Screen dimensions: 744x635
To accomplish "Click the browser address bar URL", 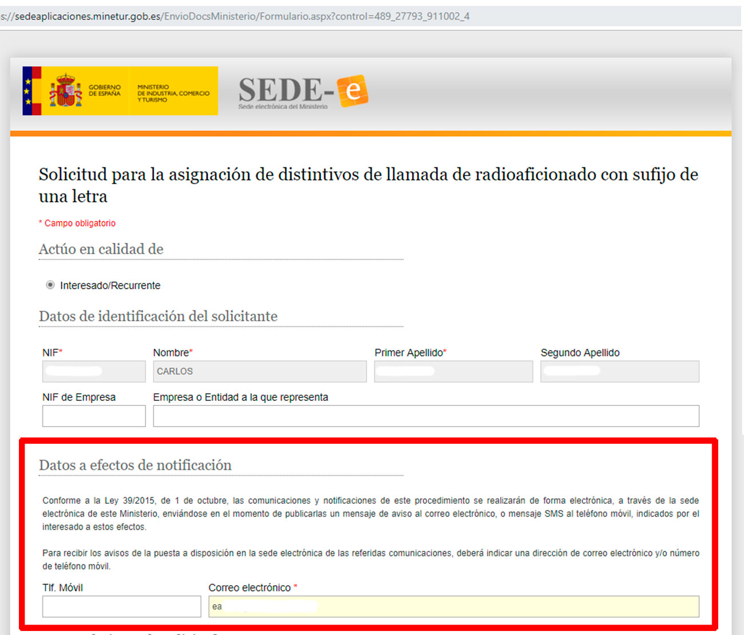I will point(235,16).
